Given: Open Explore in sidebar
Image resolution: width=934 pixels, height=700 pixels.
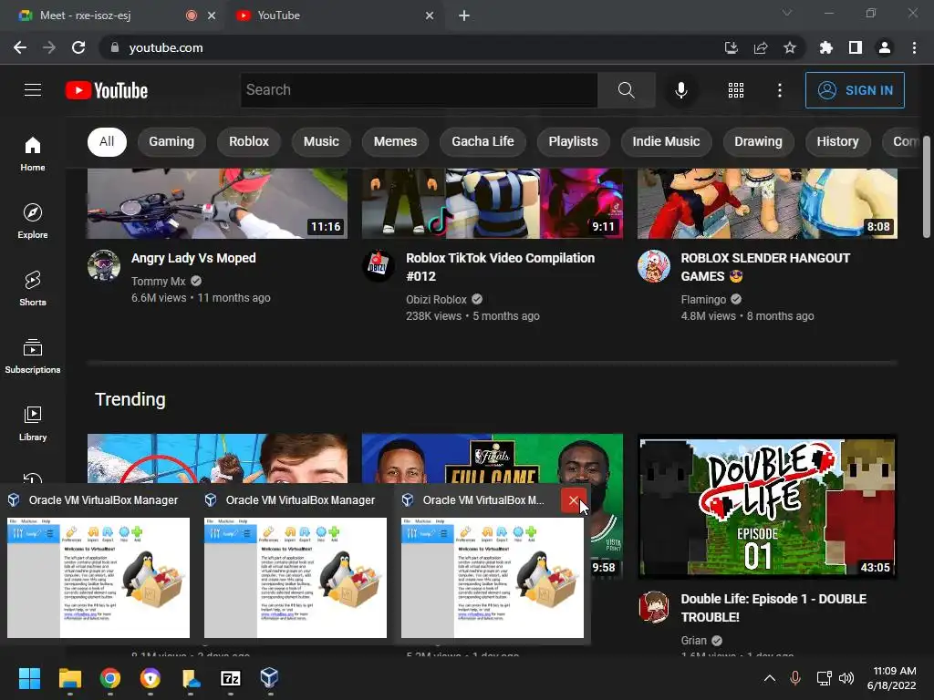Looking at the screenshot, I should 33,221.
